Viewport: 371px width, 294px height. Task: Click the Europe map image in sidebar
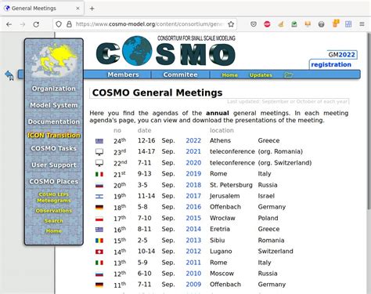54,61
